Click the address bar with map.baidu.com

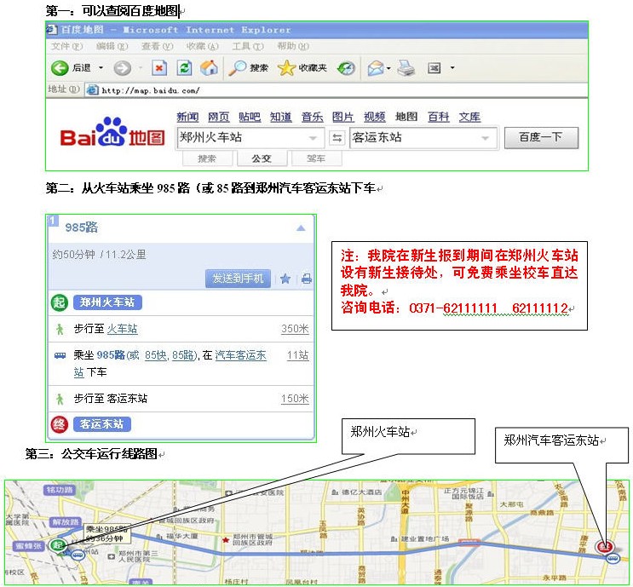coord(336,90)
